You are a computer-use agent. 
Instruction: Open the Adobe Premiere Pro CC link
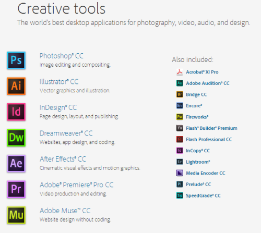point(77,185)
